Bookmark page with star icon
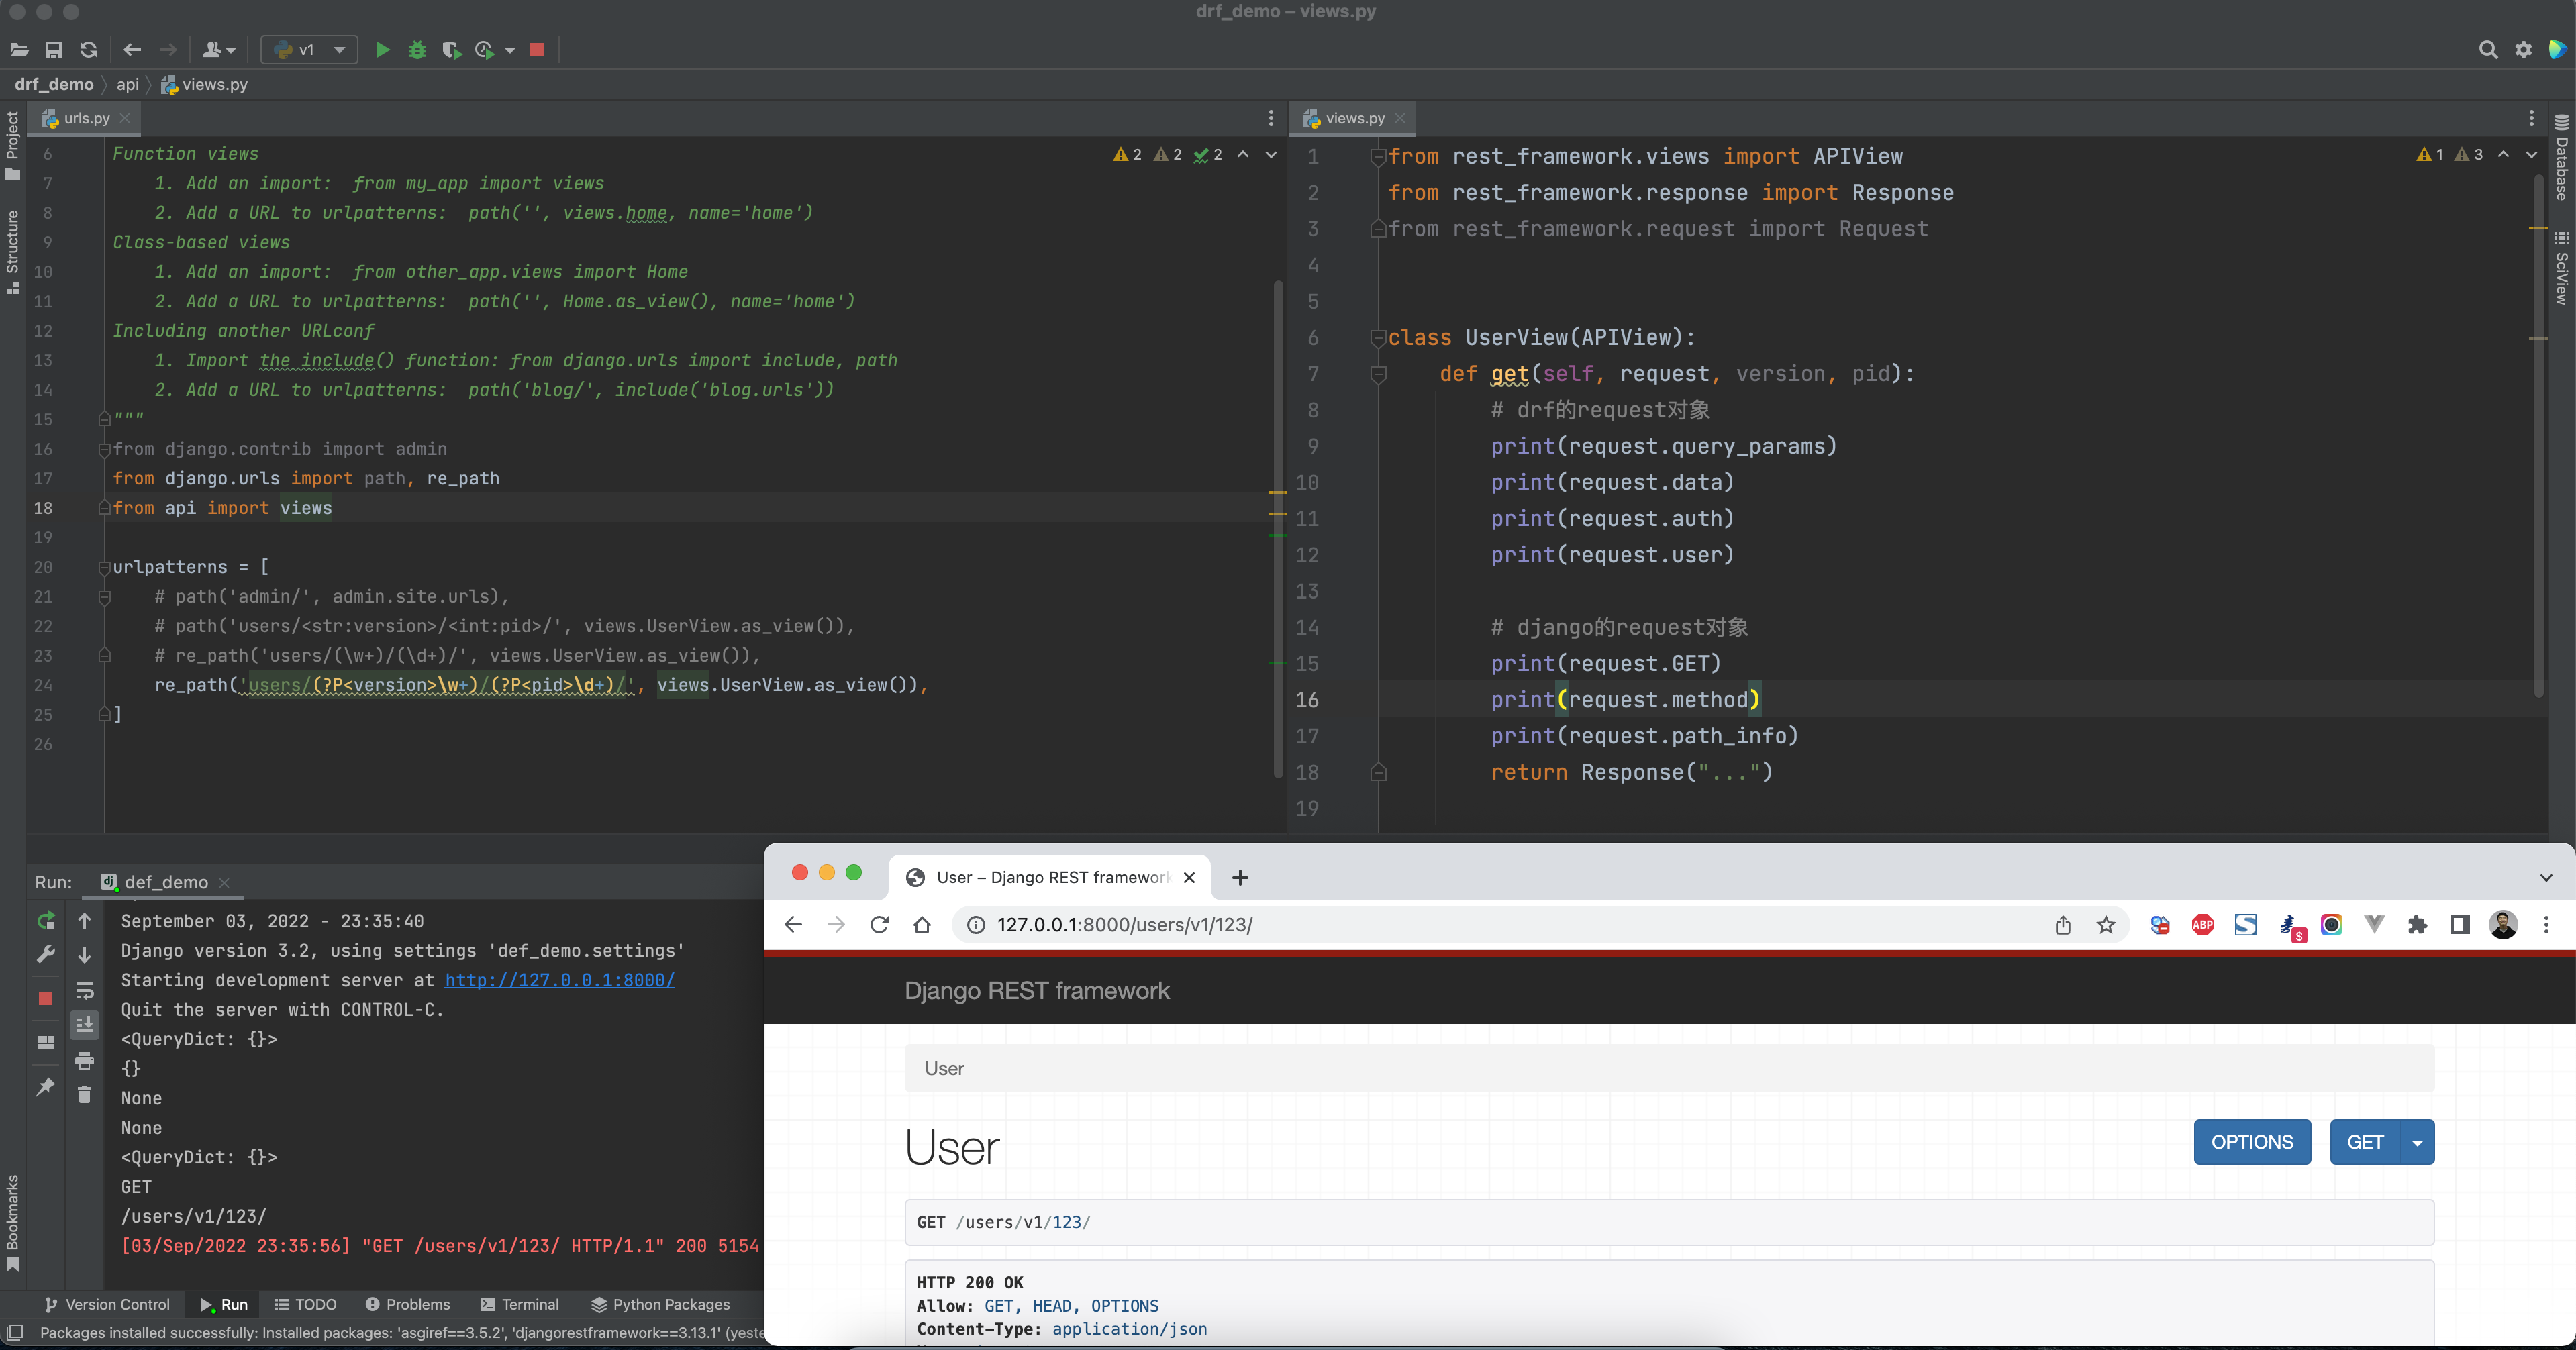The height and width of the screenshot is (1350, 2576). 2106,925
